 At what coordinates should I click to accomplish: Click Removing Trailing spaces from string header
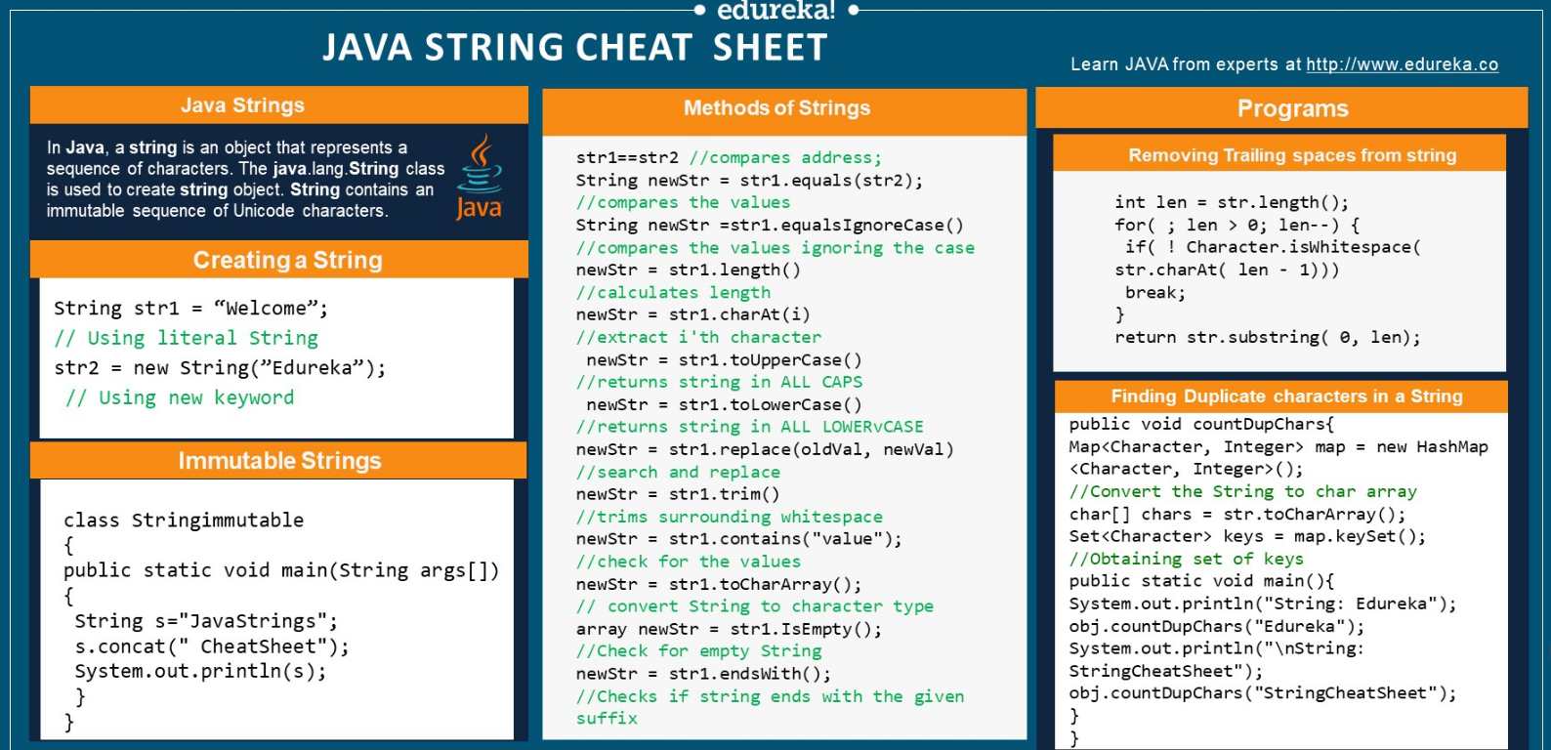tap(1279, 155)
